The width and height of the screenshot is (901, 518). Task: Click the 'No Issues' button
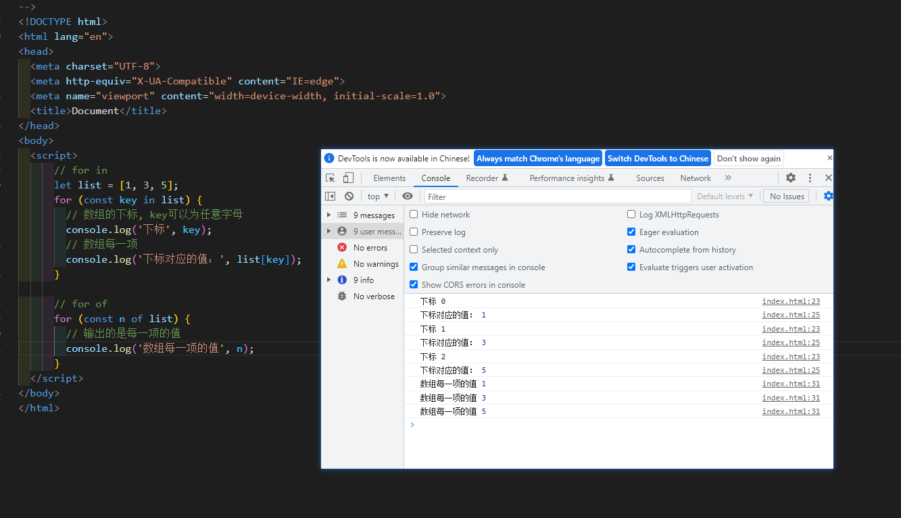(x=787, y=197)
